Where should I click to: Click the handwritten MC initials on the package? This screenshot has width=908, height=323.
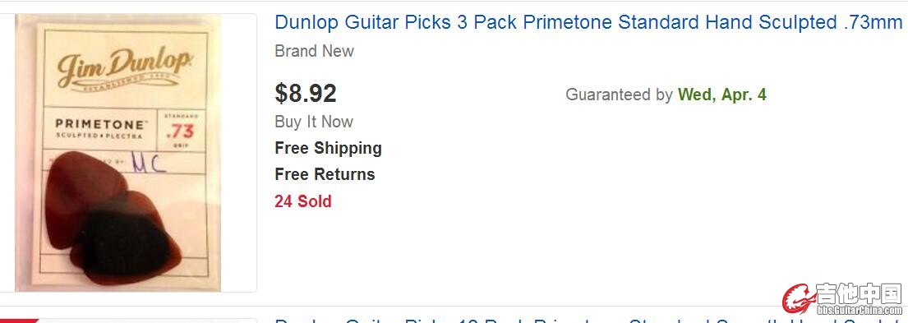point(149,163)
